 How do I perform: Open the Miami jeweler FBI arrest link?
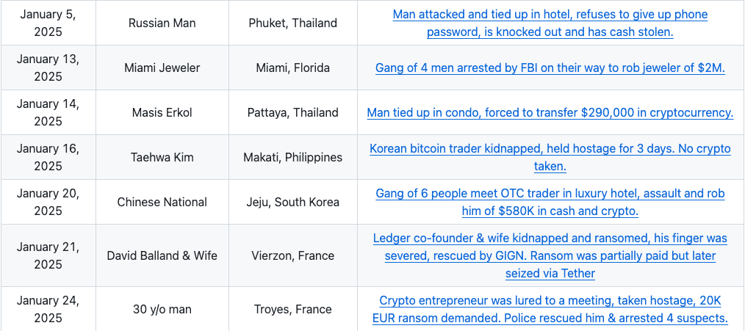coord(550,68)
